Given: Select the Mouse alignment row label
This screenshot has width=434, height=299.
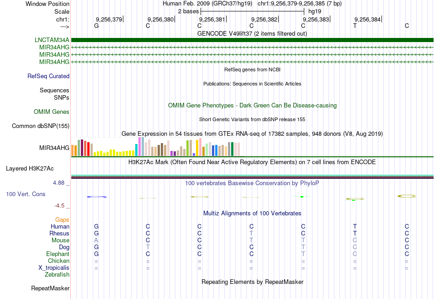Looking at the screenshot, I should point(61,240).
